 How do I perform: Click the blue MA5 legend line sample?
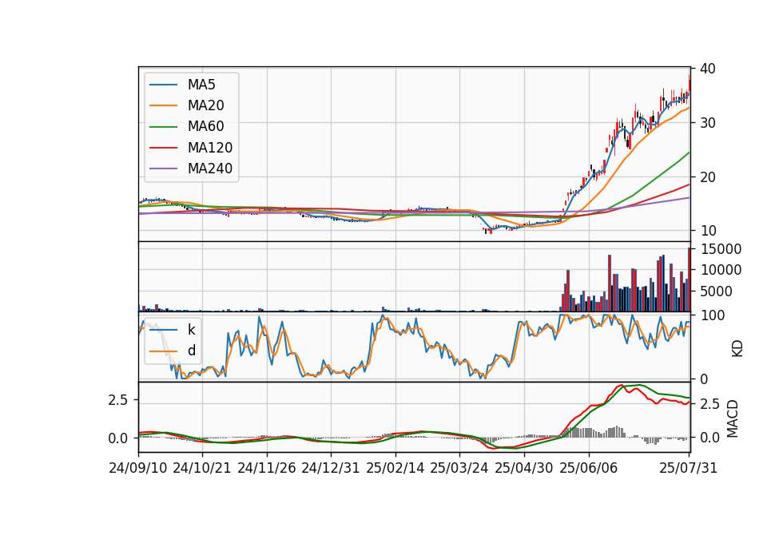[163, 85]
